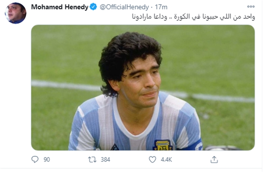The width and height of the screenshot is (263, 172).
Task: Click the Mohamed Henedy display name
Action: (60, 7)
